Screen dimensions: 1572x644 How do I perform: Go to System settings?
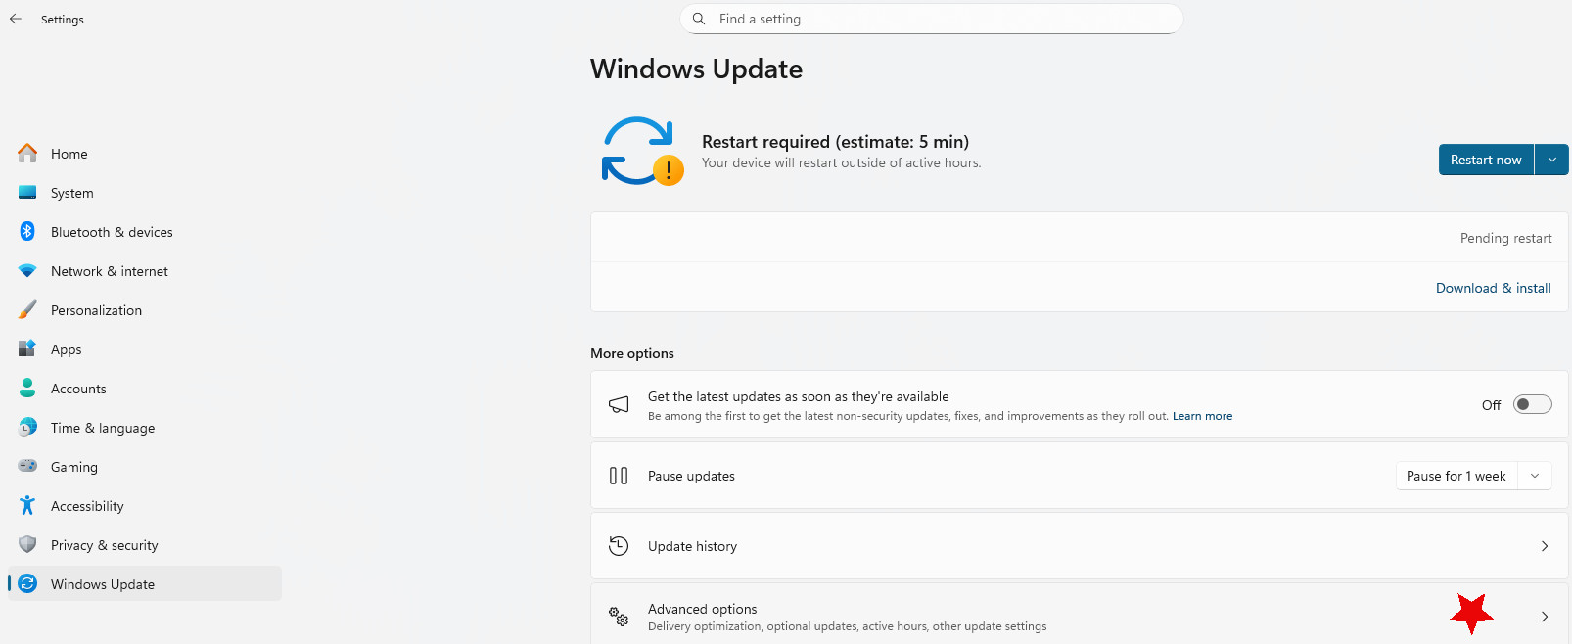tap(145, 193)
